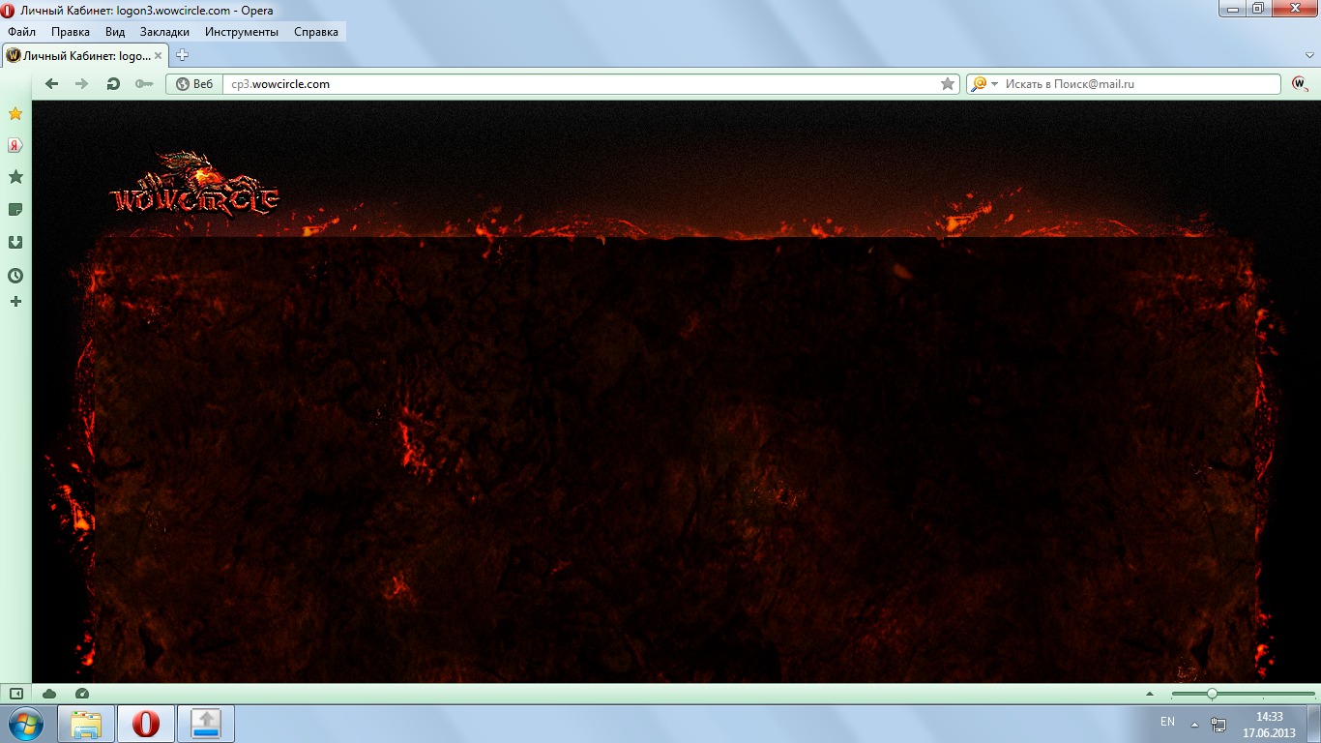The width and height of the screenshot is (1321, 743).
Task: Open the History clock panel
Action: pyautogui.click(x=15, y=276)
